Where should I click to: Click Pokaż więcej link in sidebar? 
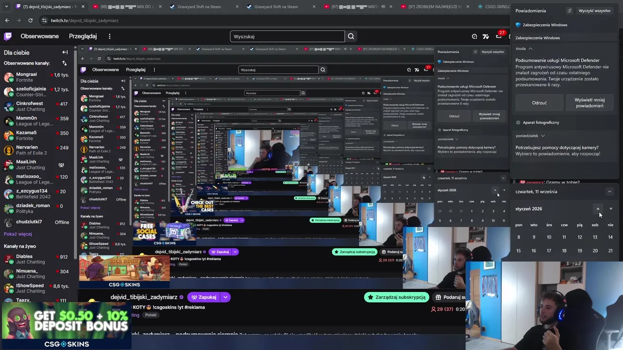point(18,234)
